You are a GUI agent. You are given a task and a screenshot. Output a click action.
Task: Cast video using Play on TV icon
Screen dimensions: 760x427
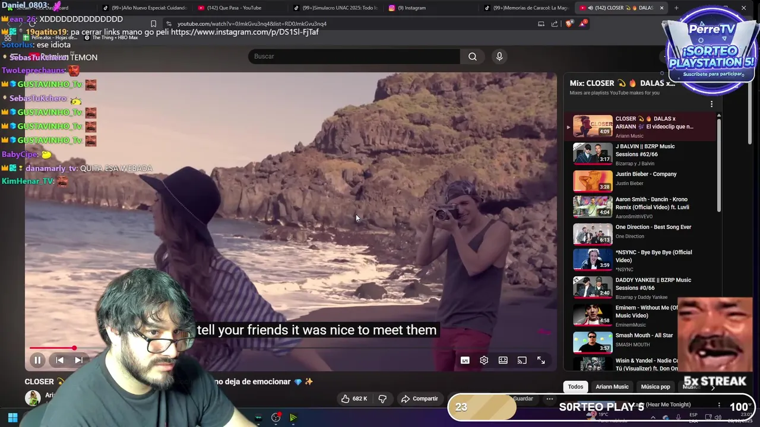522,360
